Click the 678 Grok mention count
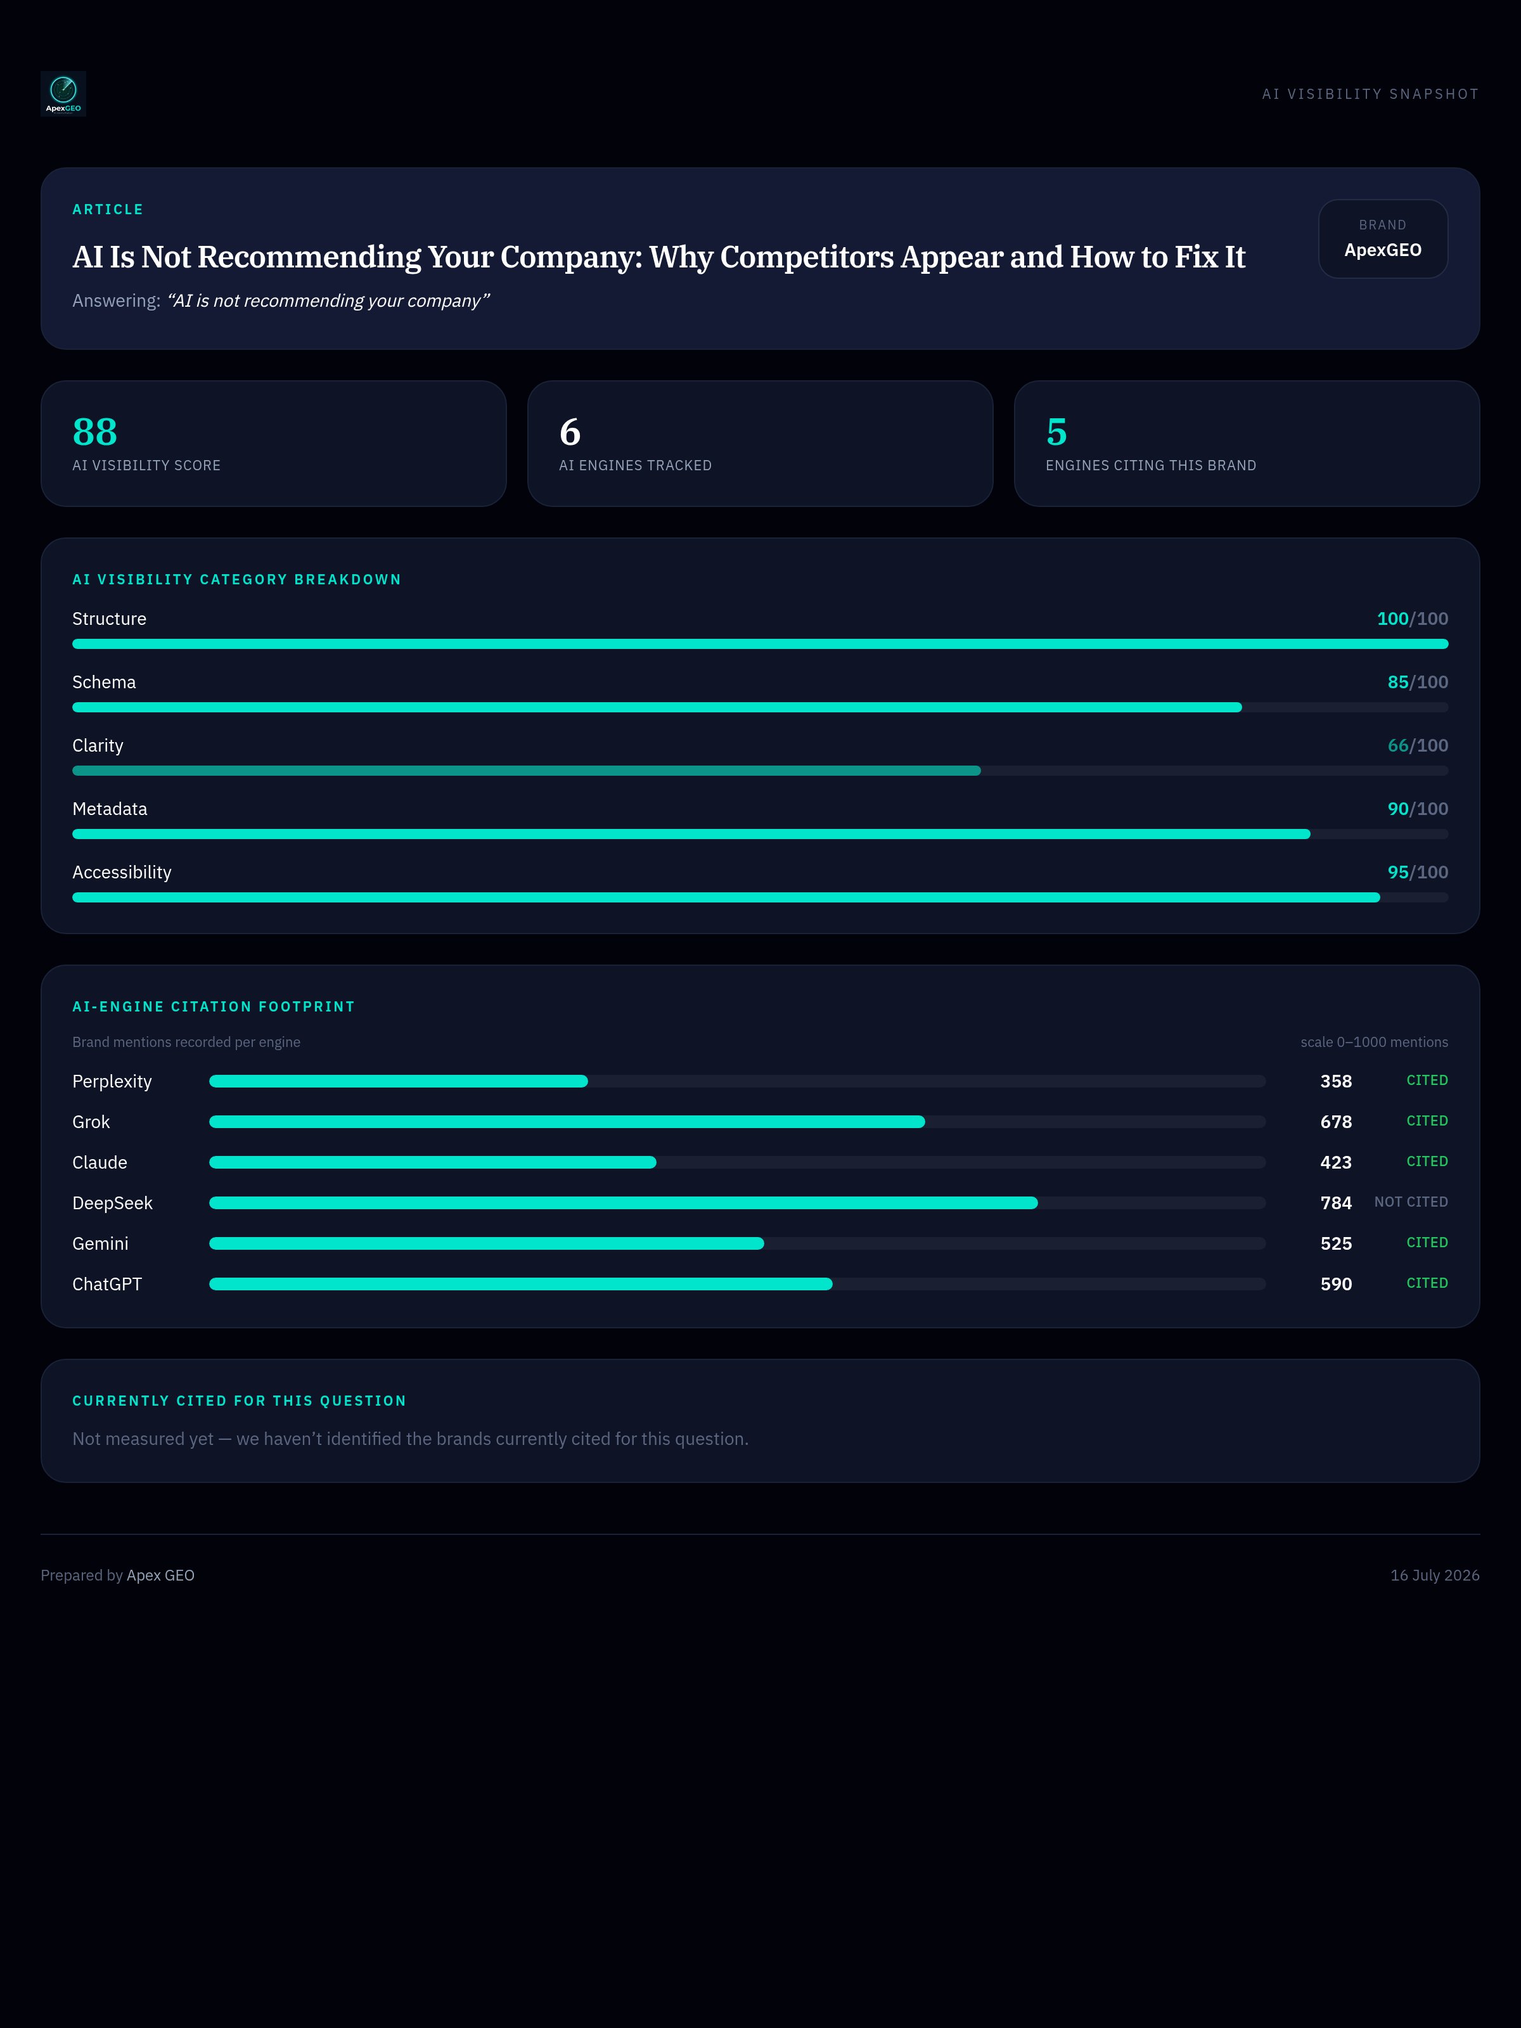The height and width of the screenshot is (2028, 1521). [1336, 1121]
